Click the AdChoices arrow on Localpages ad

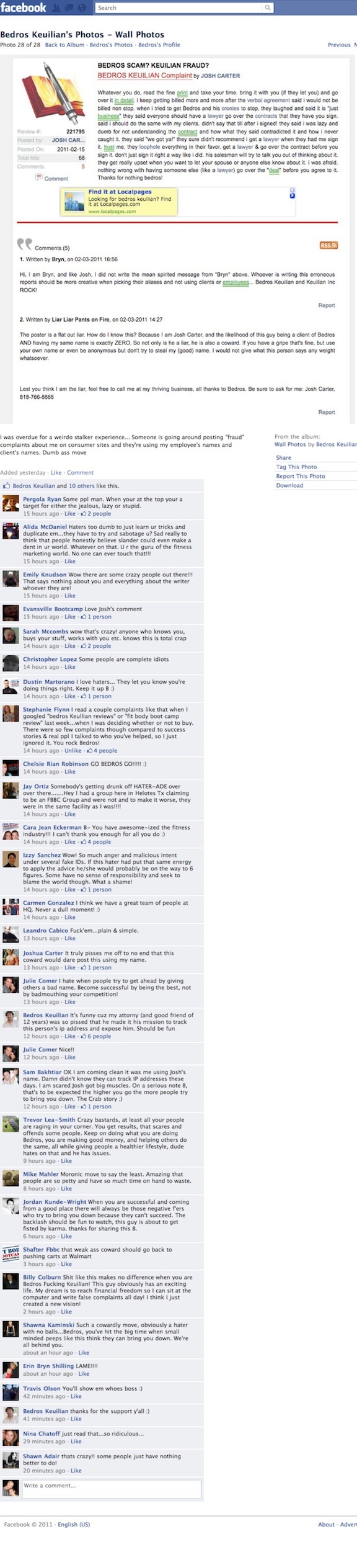(293, 195)
